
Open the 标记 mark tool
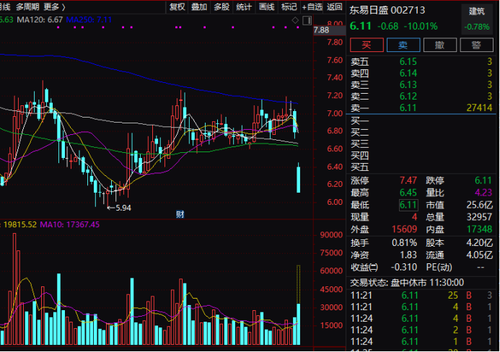pyautogui.click(x=289, y=6)
